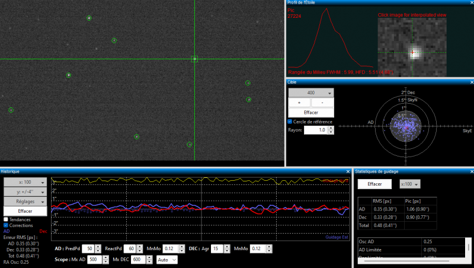Open the 400 points dropdown in Cible

point(311,92)
